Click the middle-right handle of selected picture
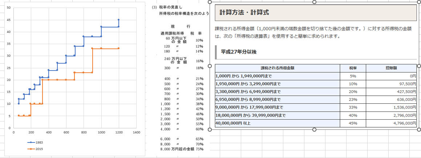This screenshot has height=158, width=421. 419,66
